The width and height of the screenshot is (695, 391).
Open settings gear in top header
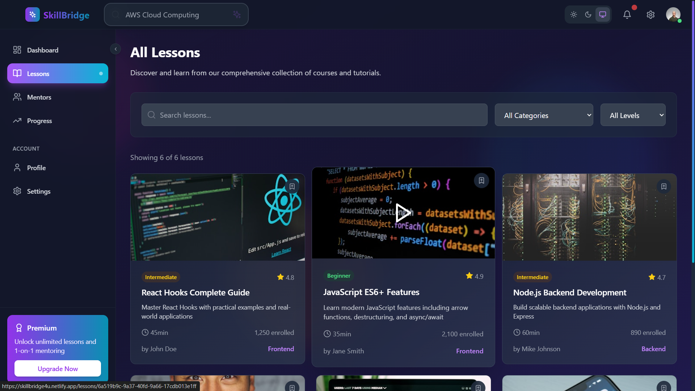click(650, 14)
